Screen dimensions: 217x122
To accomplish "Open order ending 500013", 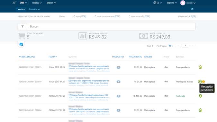I will click(30, 67).
